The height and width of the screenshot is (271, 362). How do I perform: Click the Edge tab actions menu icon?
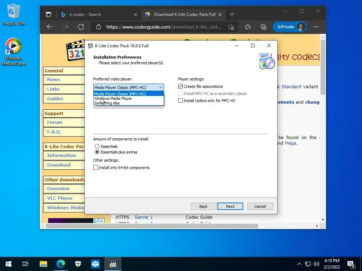(x=48, y=14)
